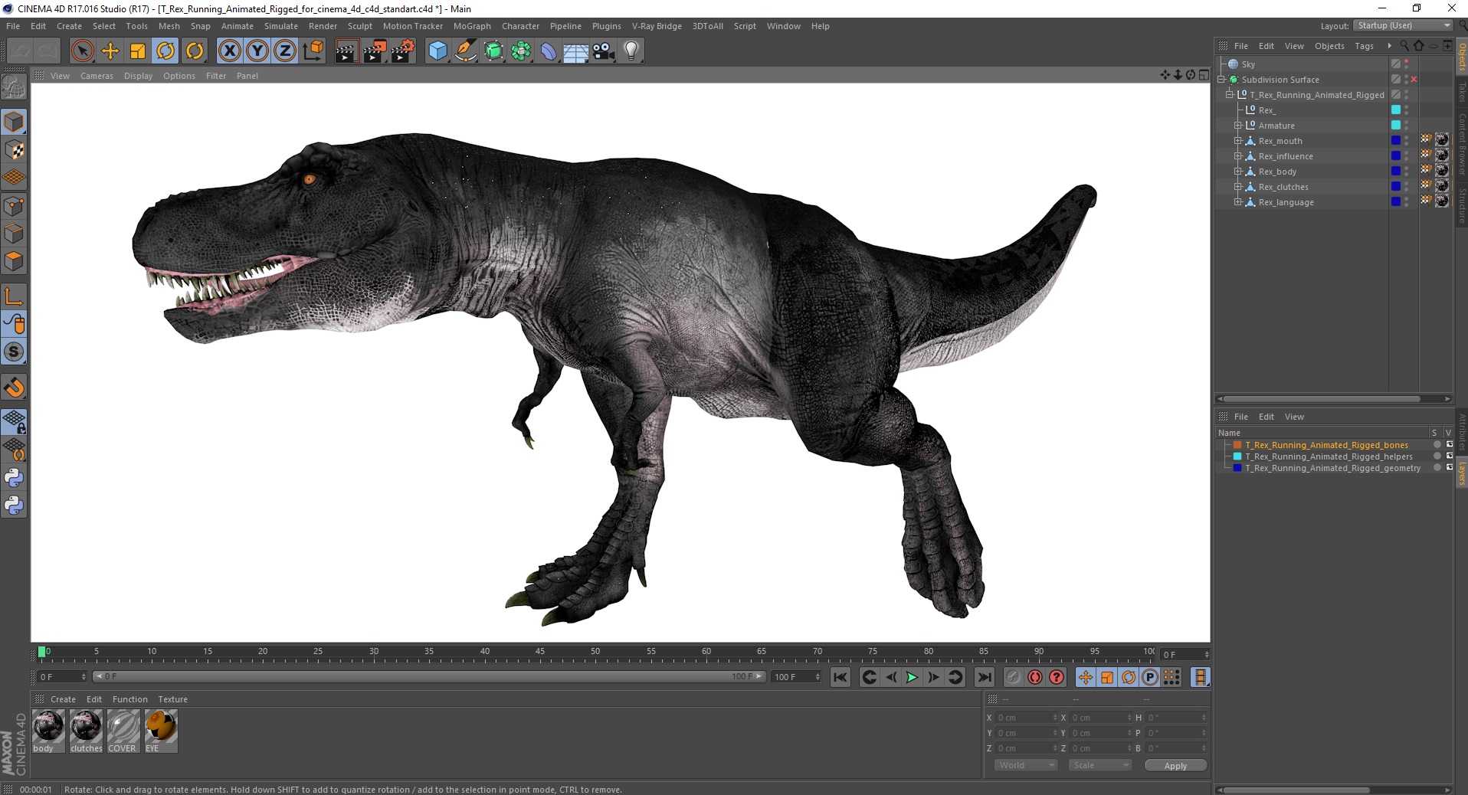Open viewport Cameras menu
1468x795 pixels.
(x=97, y=76)
